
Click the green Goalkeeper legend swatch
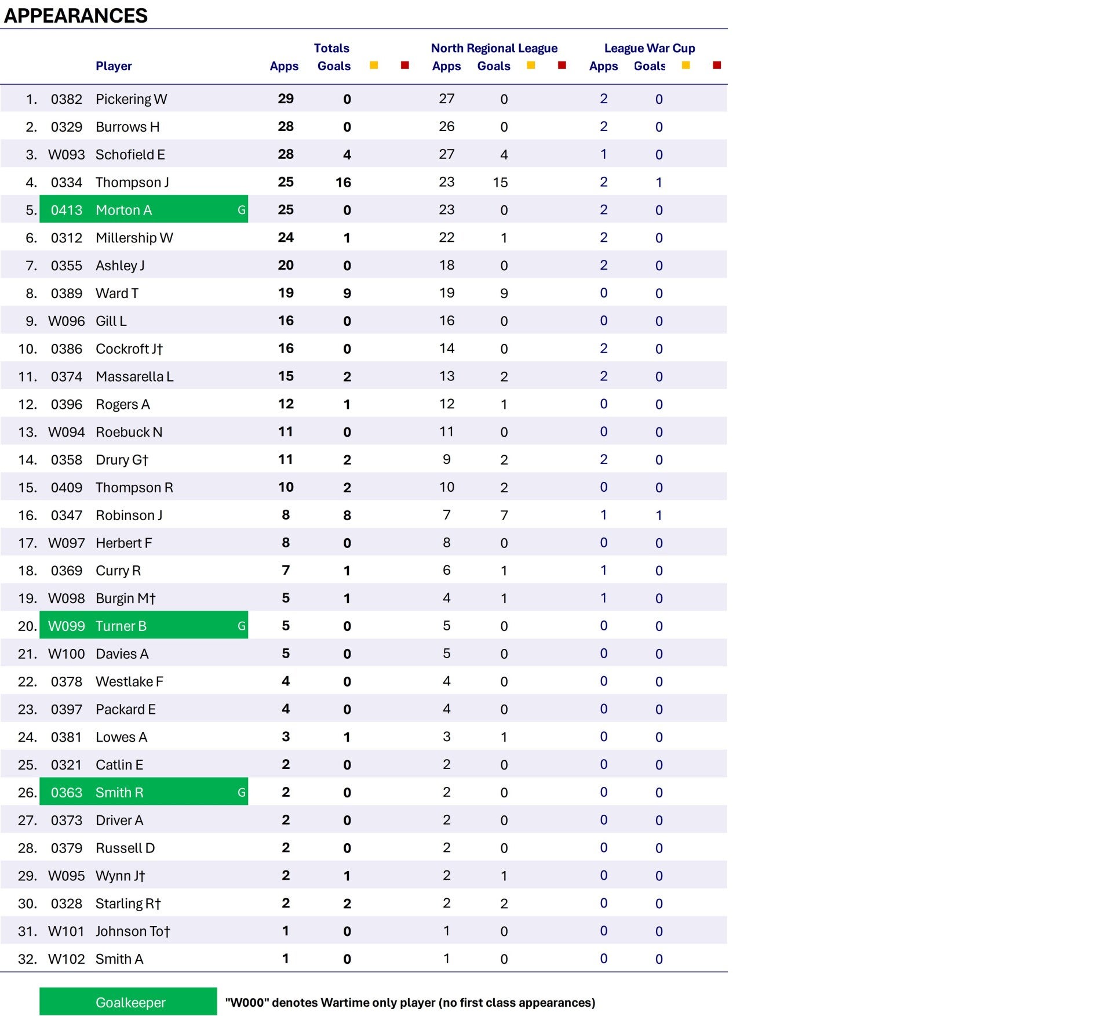tap(128, 1002)
